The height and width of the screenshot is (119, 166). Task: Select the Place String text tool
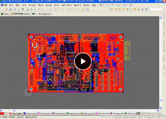pos(142,9)
